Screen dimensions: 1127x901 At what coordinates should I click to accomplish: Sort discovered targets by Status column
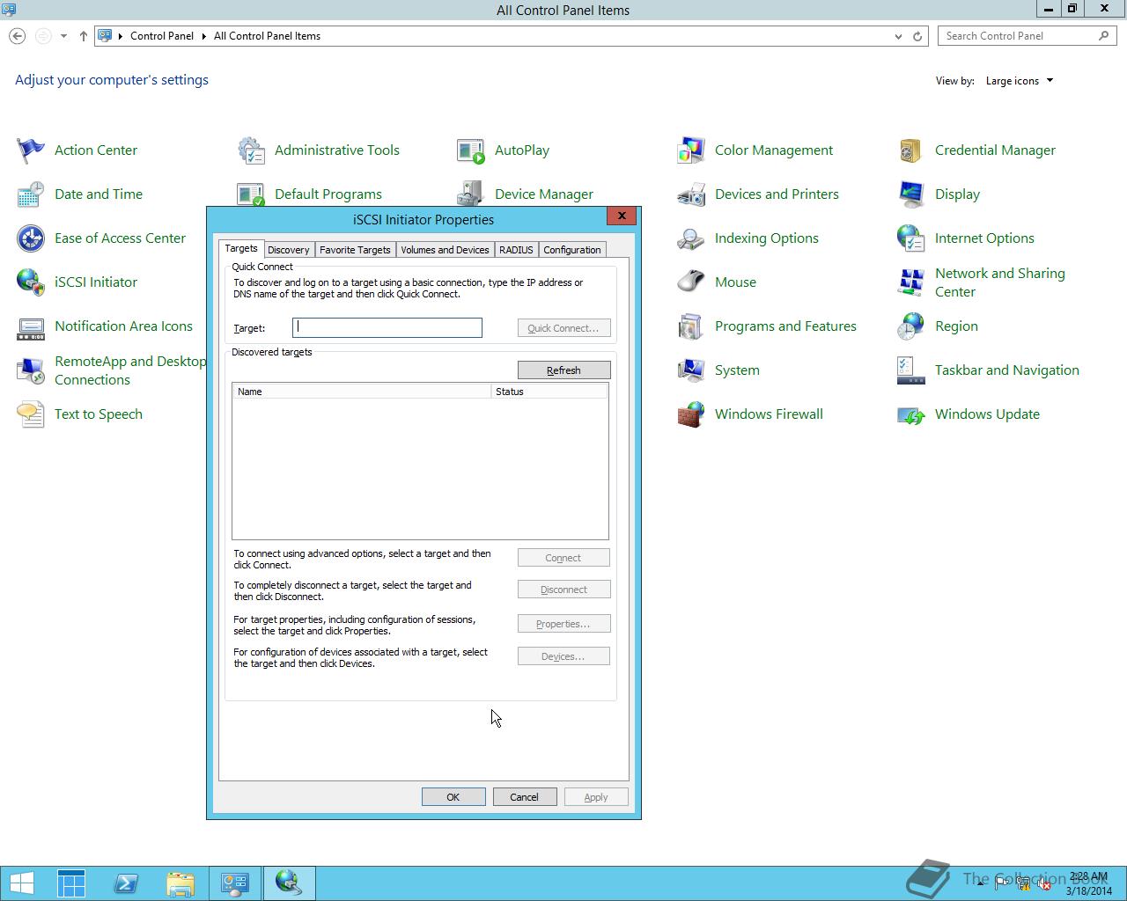pos(549,392)
